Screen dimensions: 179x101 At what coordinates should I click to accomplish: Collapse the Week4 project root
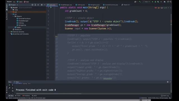pos(9,8)
